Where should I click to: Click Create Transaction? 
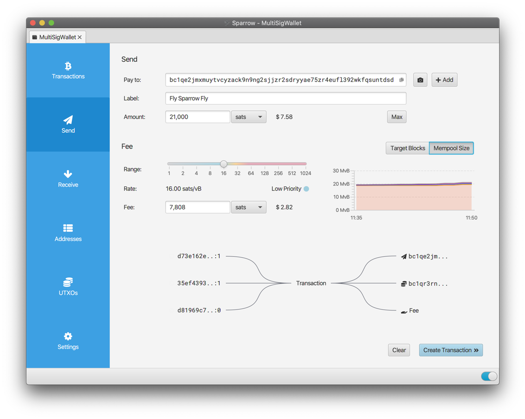[x=451, y=350]
